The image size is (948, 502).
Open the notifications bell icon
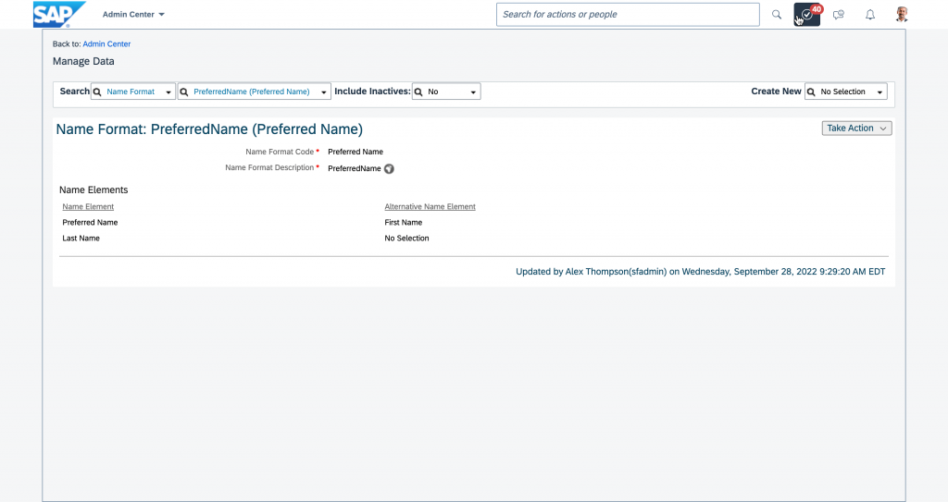click(x=870, y=15)
